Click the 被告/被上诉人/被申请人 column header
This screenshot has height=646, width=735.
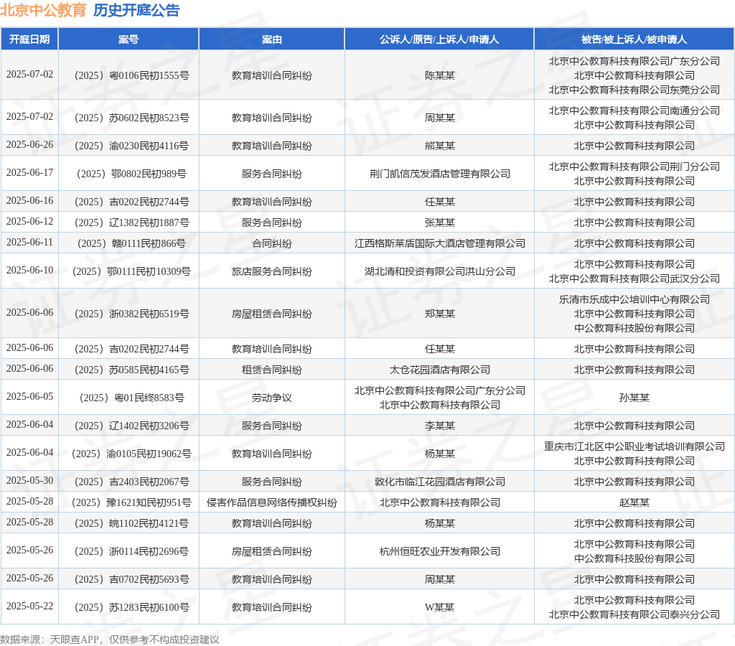[635, 39]
